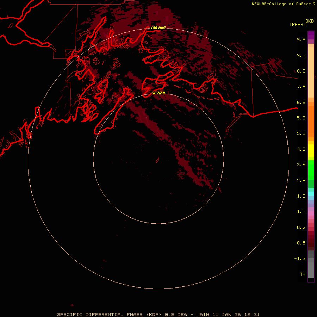Pick the cyan color bar segment

point(311,194)
